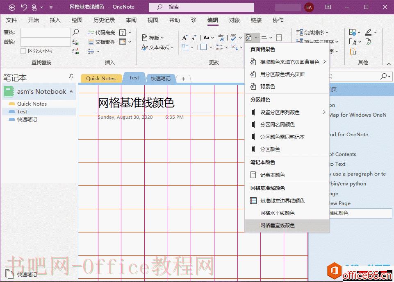Expand the 提取颜色来填充页面背景色 submenu arrow
394x282 pixels.
click(324, 62)
